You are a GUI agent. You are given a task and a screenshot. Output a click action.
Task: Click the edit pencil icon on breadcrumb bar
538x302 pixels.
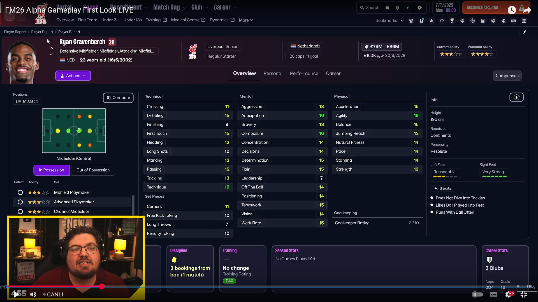525,32
